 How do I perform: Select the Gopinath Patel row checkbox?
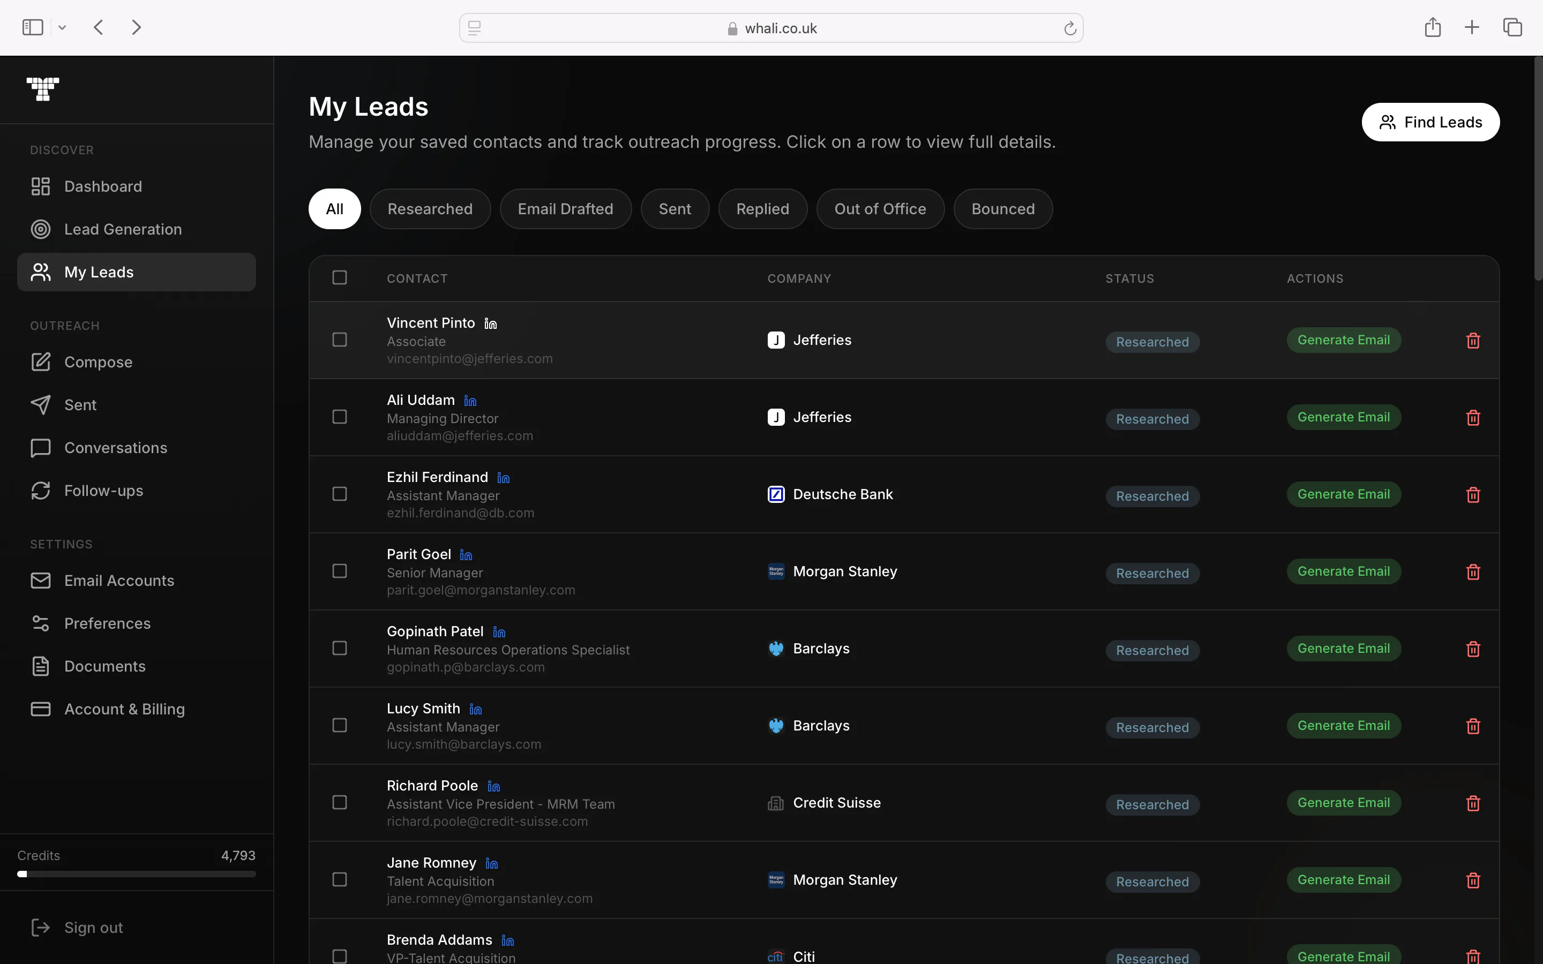click(340, 649)
